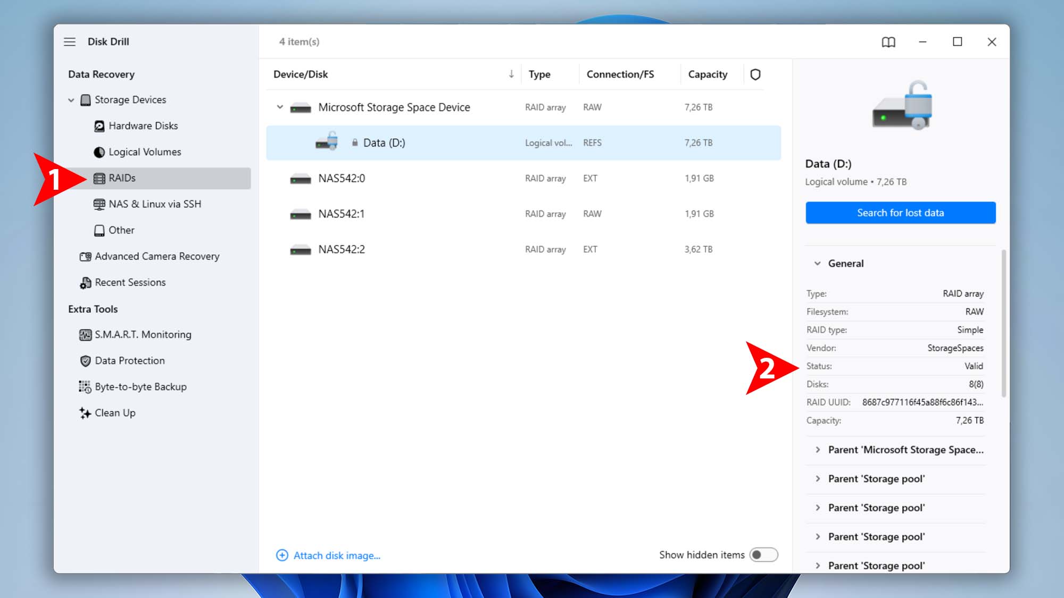Open the hamburger menu icon
The width and height of the screenshot is (1064, 598).
coord(70,41)
